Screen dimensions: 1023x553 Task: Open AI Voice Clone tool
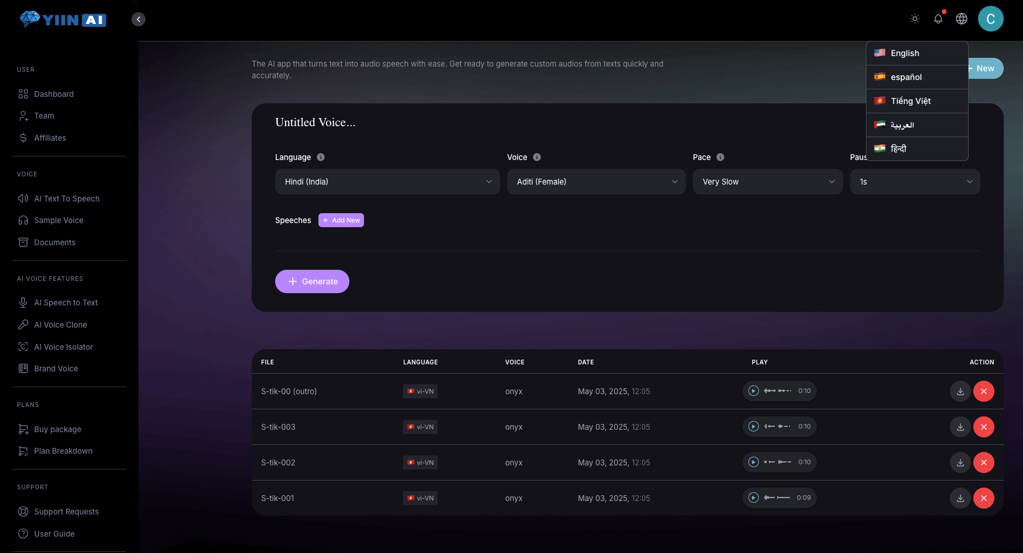pyautogui.click(x=60, y=325)
